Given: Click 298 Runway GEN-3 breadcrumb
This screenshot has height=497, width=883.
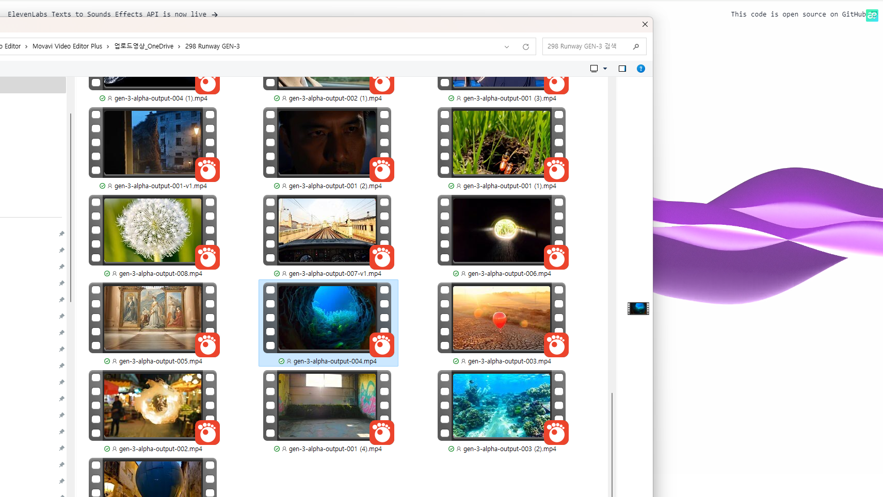Looking at the screenshot, I should (x=213, y=46).
